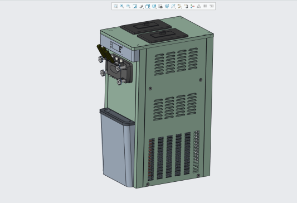Open the point display filter icon
297x203 pixels.
click(179, 6)
